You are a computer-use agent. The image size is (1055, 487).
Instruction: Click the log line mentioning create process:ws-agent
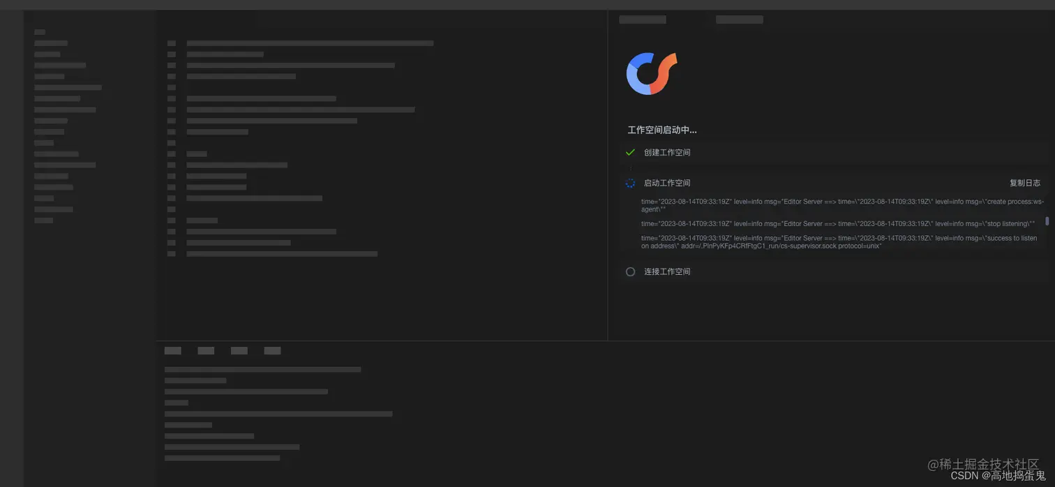(x=842, y=205)
